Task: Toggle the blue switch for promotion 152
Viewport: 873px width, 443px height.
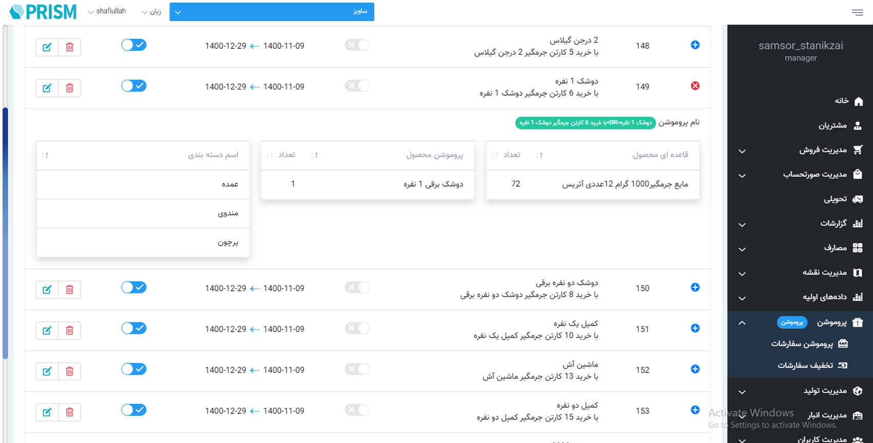Action: [x=134, y=369]
